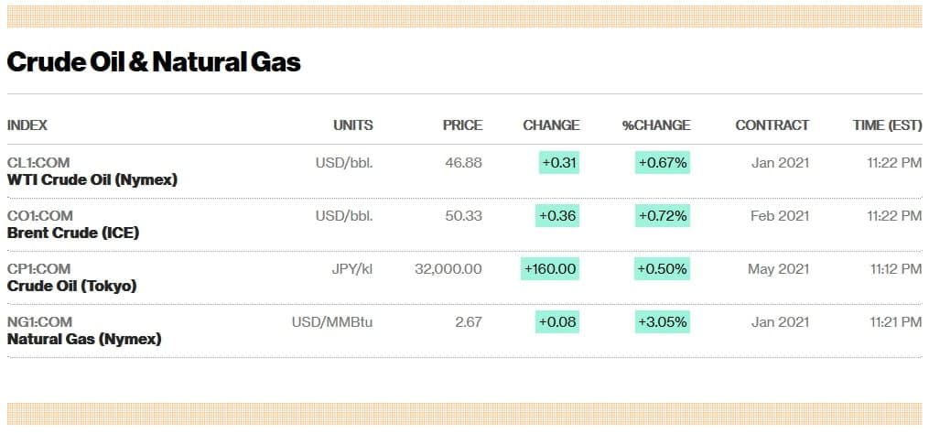Click the UNITS column header
This screenshot has height=434, width=929.
pos(353,125)
